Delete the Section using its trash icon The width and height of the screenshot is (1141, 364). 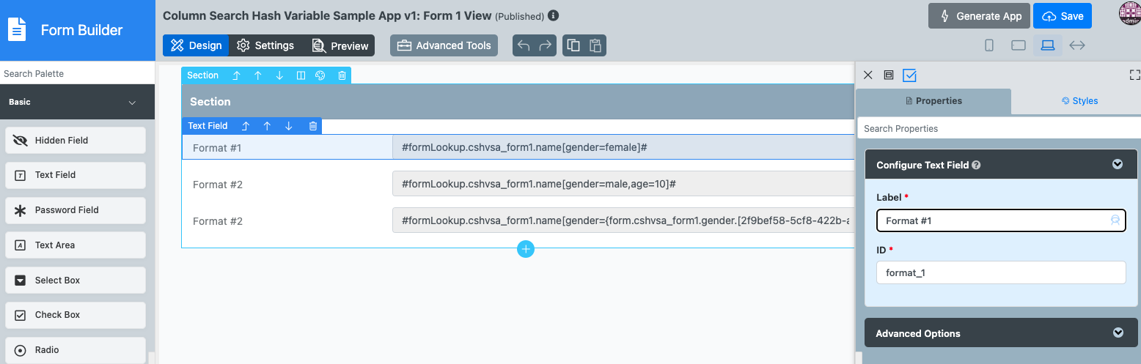(342, 75)
